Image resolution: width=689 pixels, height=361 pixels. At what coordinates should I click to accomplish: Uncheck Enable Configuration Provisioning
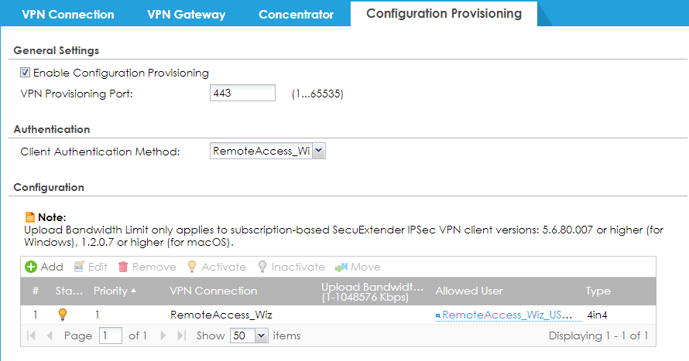(25, 73)
